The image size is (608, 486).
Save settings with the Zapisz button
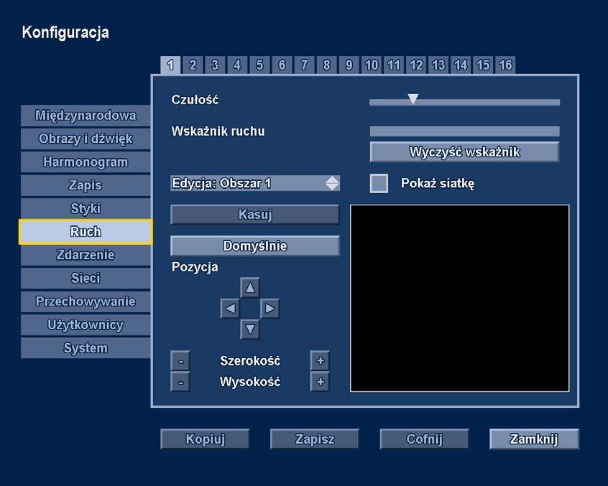click(315, 439)
